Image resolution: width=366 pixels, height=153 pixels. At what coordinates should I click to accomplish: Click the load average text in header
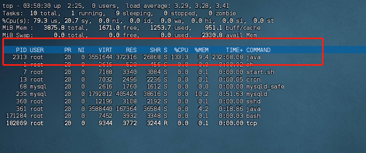pyautogui.click(x=178, y=6)
